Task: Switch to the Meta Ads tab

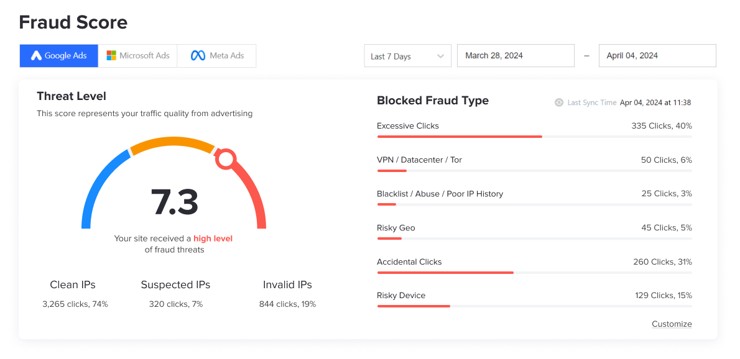Action: coord(216,55)
